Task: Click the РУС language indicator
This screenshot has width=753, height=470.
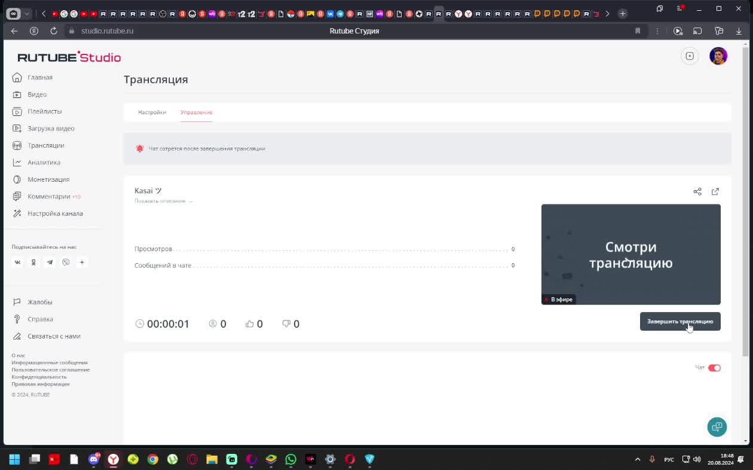Action: [x=669, y=459]
